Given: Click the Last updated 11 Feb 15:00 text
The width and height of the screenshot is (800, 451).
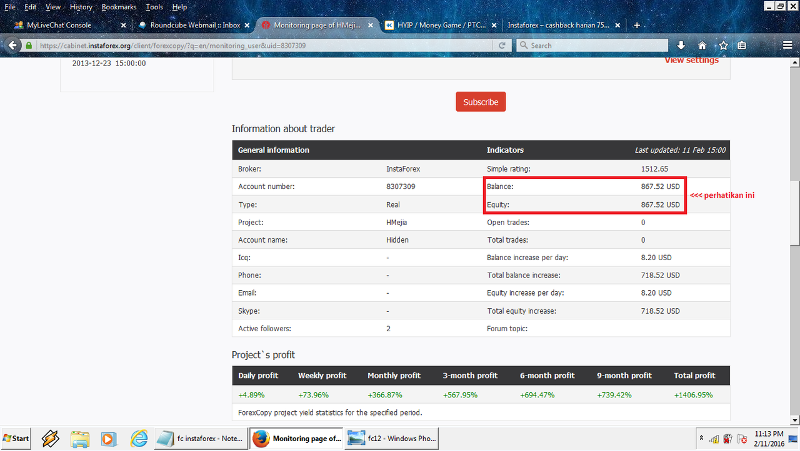Looking at the screenshot, I should tap(680, 150).
